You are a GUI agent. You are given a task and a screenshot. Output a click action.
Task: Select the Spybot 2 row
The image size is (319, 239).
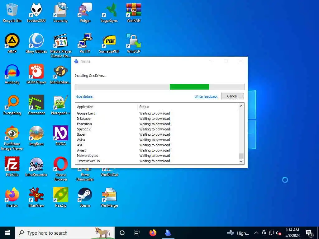157,129
